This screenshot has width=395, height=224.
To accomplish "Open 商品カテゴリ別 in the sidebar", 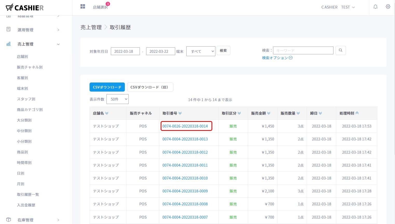I will [x=30, y=109].
